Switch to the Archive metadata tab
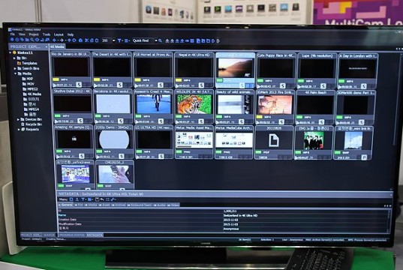This screenshot has width=403, height=270. [119, 205]
